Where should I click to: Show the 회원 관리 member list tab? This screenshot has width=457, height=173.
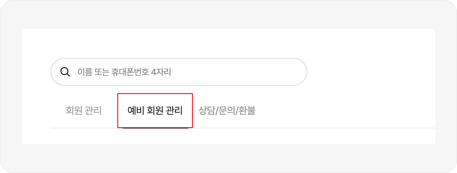coord(84,111)
